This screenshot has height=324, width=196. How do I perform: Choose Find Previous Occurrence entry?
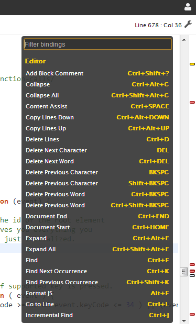point(97,282)
